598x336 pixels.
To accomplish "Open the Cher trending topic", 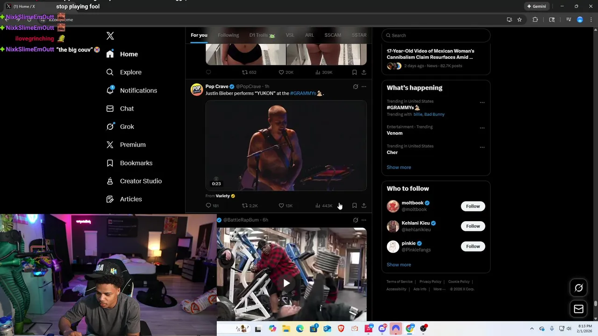I will (392, 152).
